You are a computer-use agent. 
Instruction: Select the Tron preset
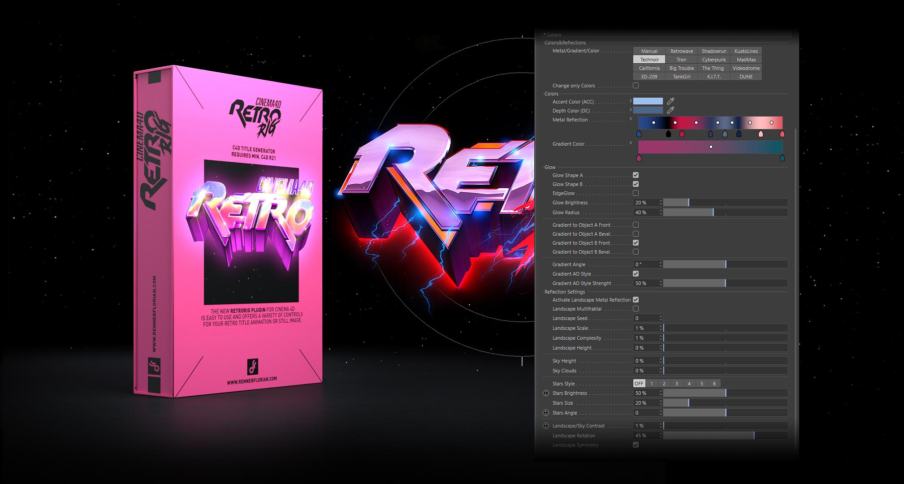coord(681,59)
